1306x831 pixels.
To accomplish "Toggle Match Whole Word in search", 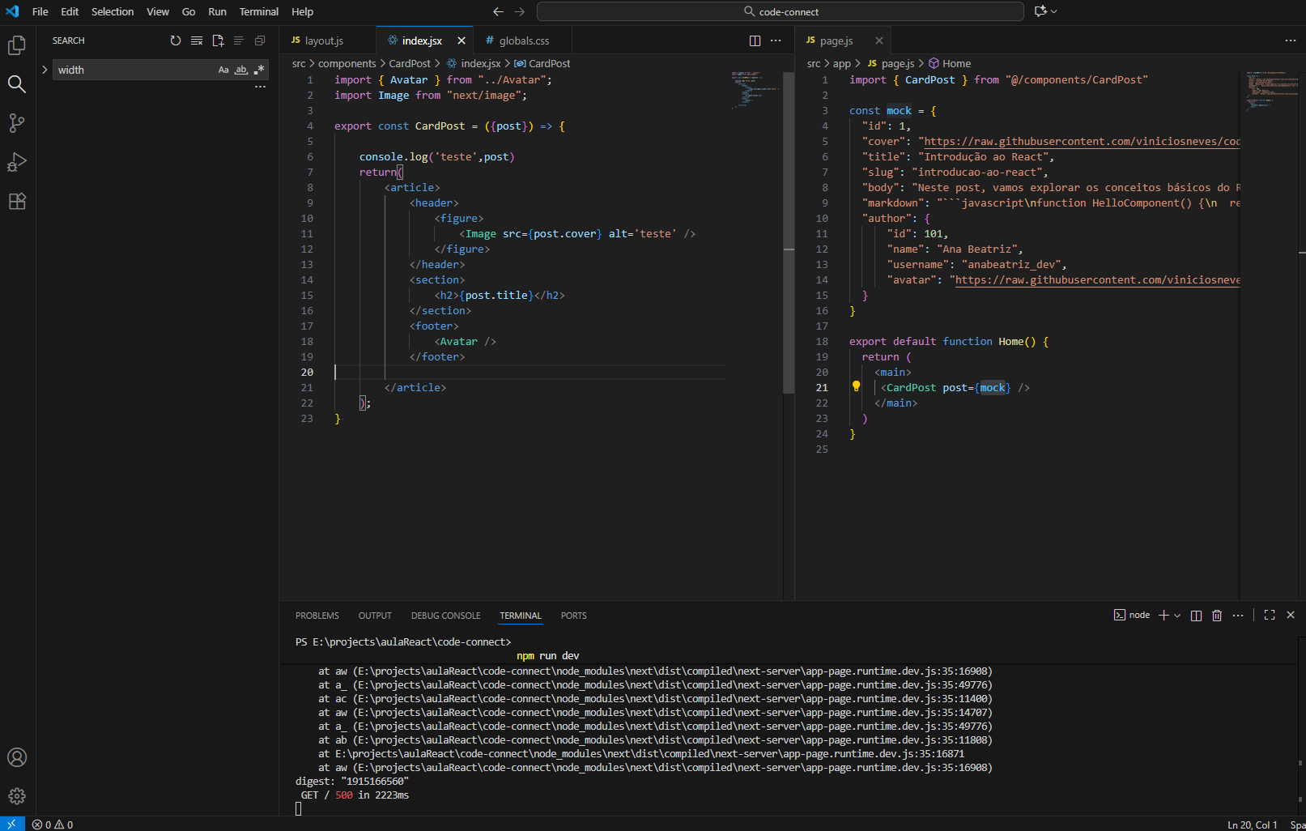I will pyautogui.click(x=240, y=70).
